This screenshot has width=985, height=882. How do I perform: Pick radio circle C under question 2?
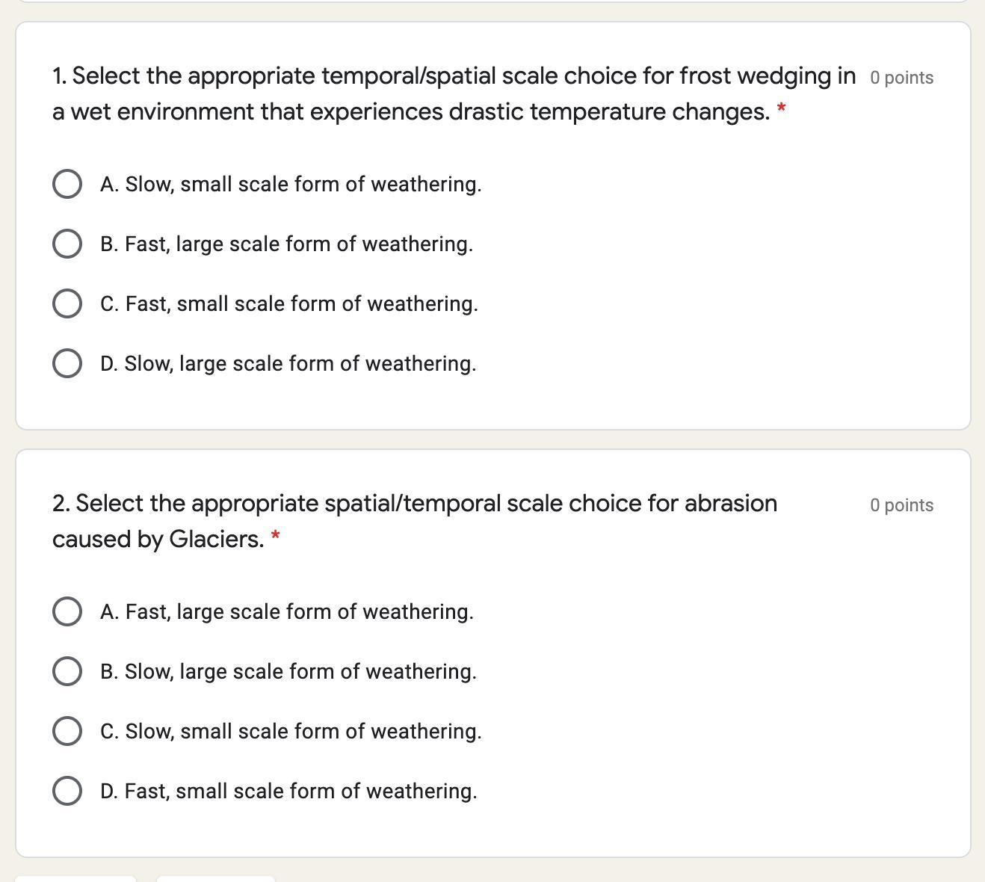(67, 731)
